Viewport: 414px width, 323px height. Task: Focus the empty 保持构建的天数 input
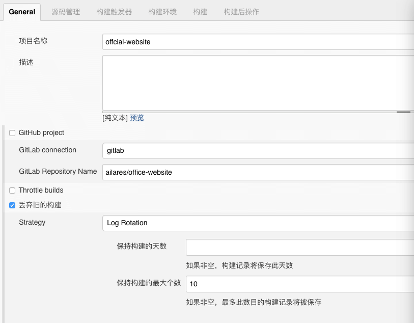[x=295, y=247]
